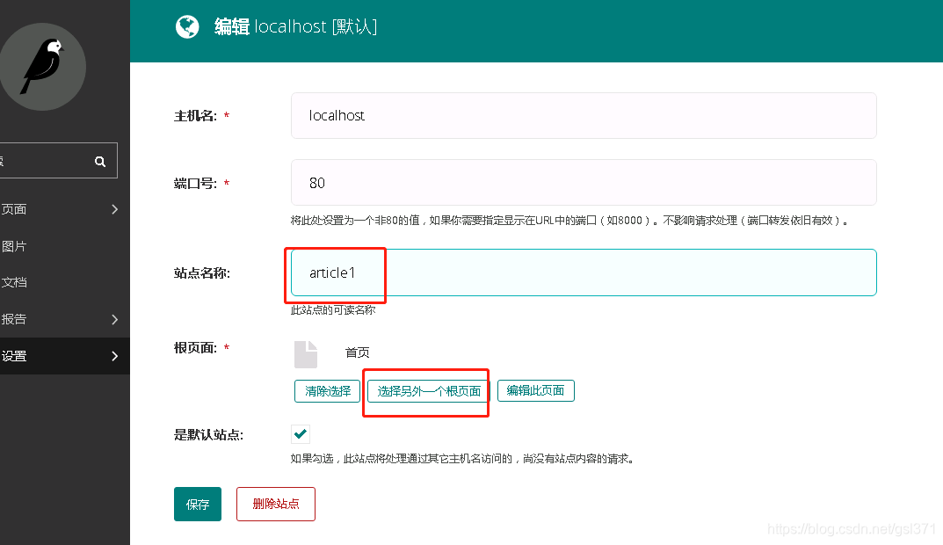
Task: Click 选择另外一个根页面 button
Action: click(x=429, y=391)
